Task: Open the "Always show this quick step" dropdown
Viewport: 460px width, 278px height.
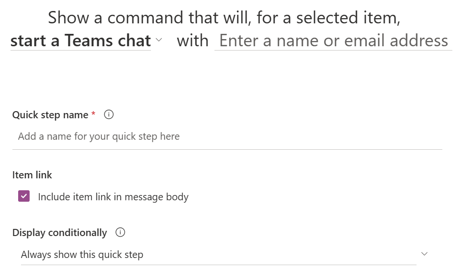Action: tap(218, 255)
